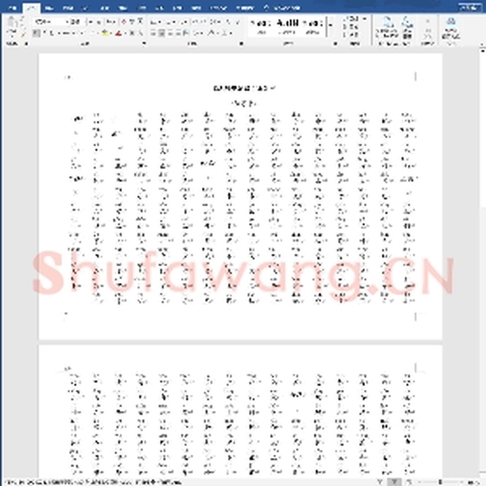Justify the paragraph text
The height and width of the screenshot is (486, 486).
pyautogui.click(x=178, y=33)
